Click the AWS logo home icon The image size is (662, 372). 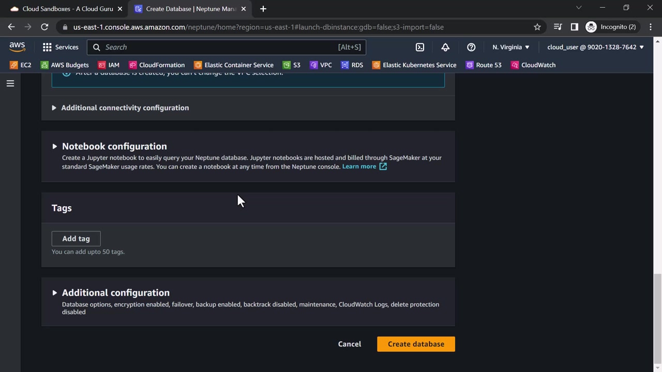tap(17, 47)
